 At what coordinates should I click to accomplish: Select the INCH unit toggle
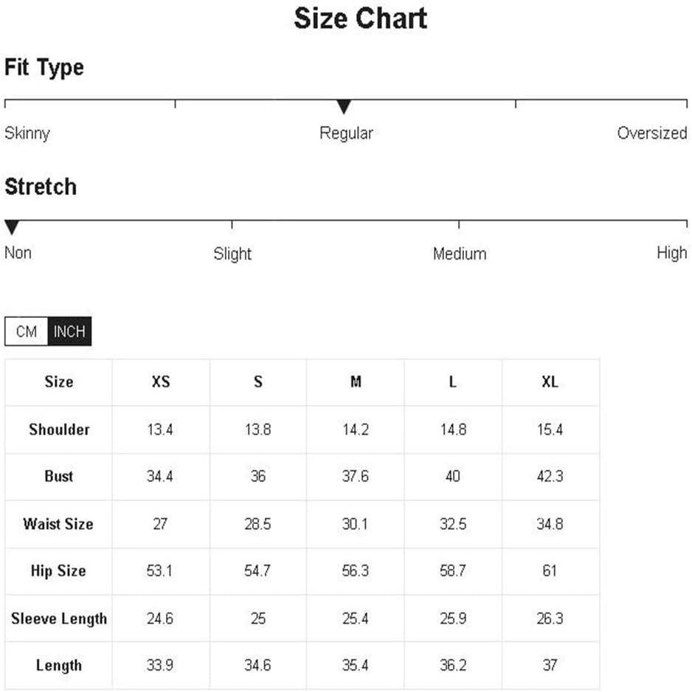(69, 331)
